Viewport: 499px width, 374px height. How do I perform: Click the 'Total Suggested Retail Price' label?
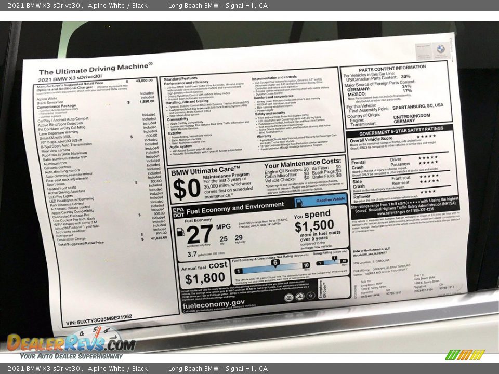81,243
